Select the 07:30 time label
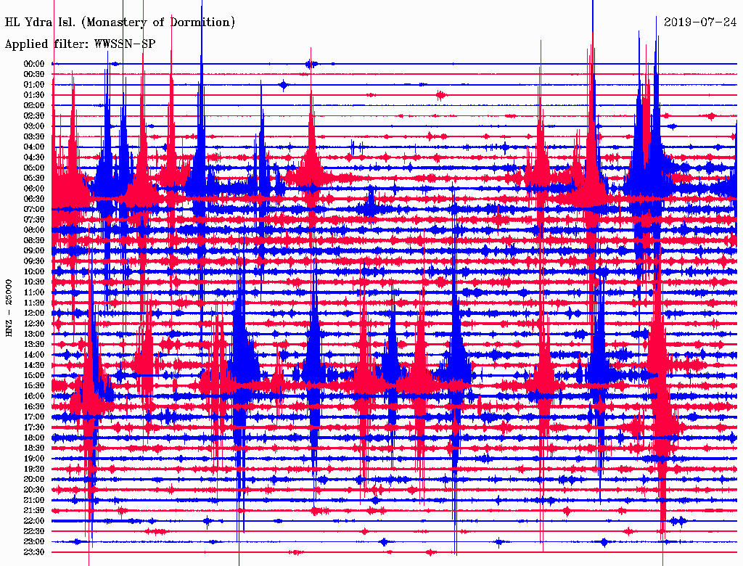Viewport: 743px width, 566px height. [34, 220]
